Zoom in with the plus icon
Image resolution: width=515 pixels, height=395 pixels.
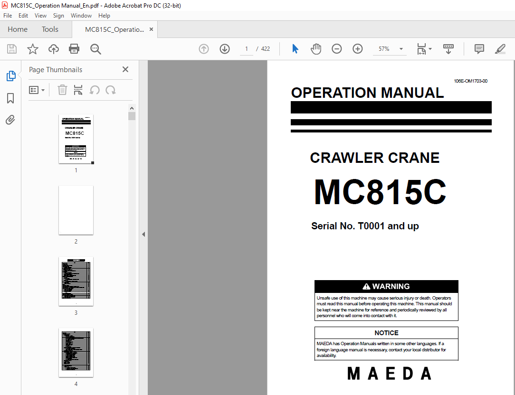(x=357, y=49)
